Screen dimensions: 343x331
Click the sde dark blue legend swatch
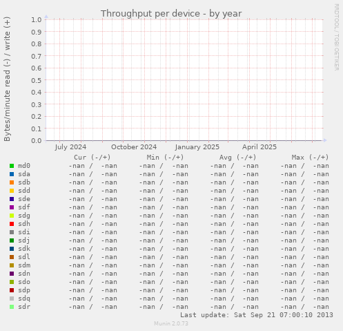[12, 199]
